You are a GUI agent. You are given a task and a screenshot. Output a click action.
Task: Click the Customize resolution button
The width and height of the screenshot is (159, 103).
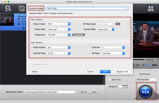[78, 35]
